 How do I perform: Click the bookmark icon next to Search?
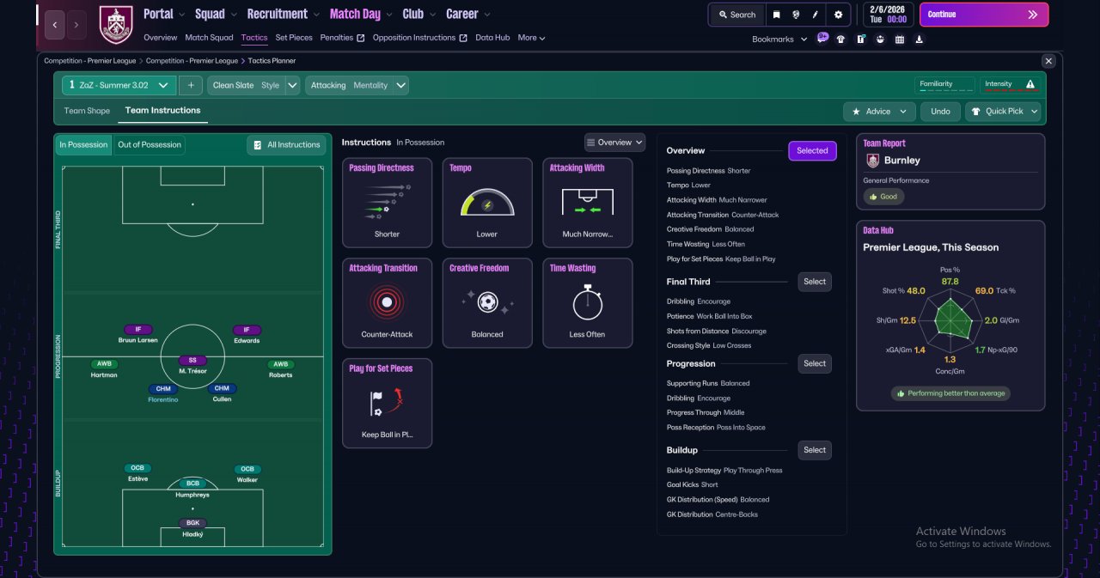coord(776,15)
